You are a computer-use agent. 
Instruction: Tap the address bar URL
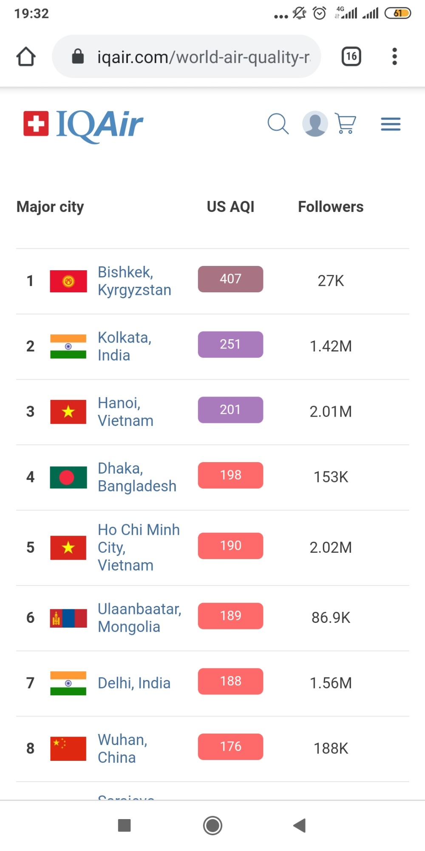203,57
